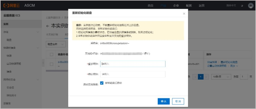Image resolution: width=256 pixels, height=109 pixels.
Task: Focus the login password input
Action: 133,64
